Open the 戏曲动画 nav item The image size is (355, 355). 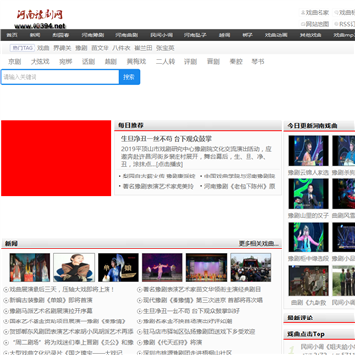(276, 35)
